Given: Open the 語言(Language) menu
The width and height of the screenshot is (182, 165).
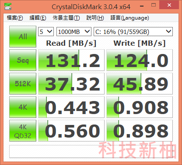Looking at the screenshot, I should [x=129, y=18].
